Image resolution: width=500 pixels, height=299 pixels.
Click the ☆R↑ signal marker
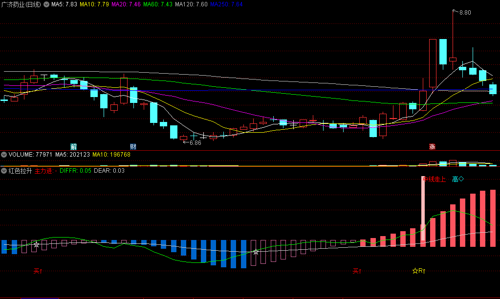(419, 271)
